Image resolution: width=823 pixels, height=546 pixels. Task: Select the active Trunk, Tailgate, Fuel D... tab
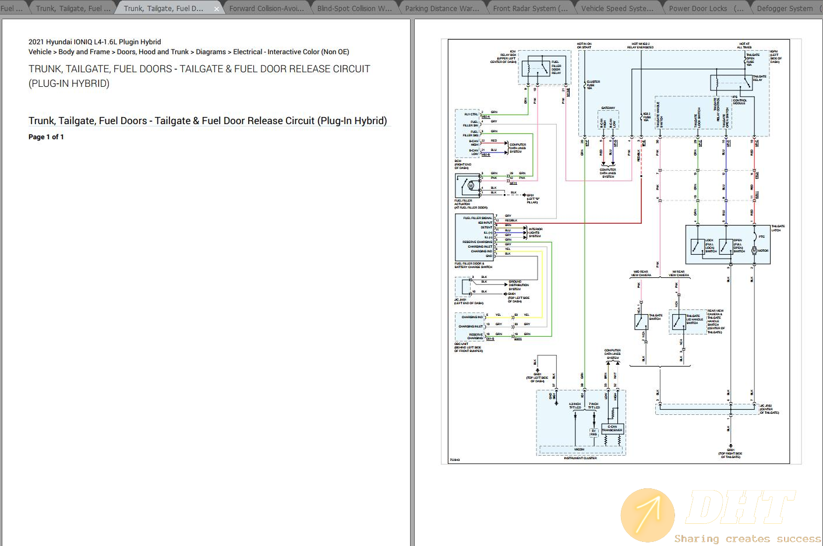pos(164,8)
